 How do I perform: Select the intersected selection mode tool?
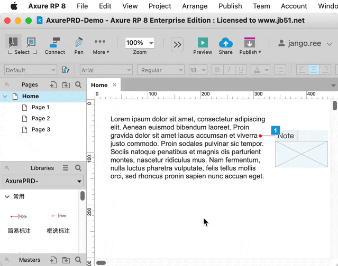click(x=13, y=42)
